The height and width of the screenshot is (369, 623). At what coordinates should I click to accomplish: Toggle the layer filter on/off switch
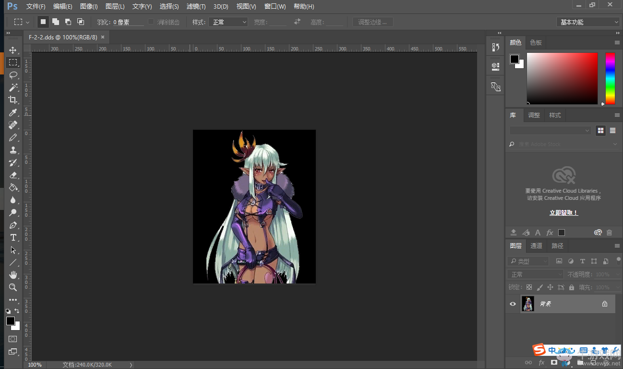coord(619,260)
